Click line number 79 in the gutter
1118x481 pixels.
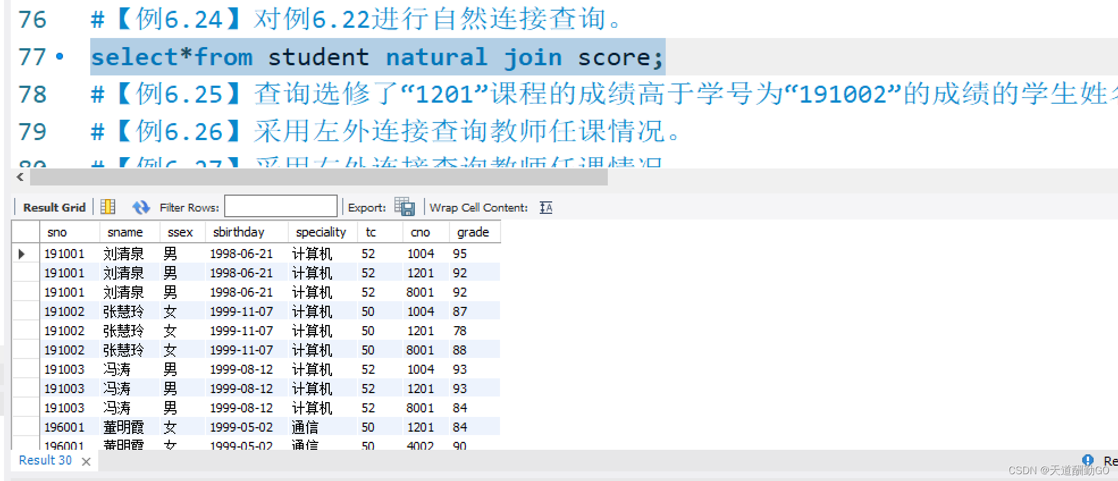pos(32,132)
